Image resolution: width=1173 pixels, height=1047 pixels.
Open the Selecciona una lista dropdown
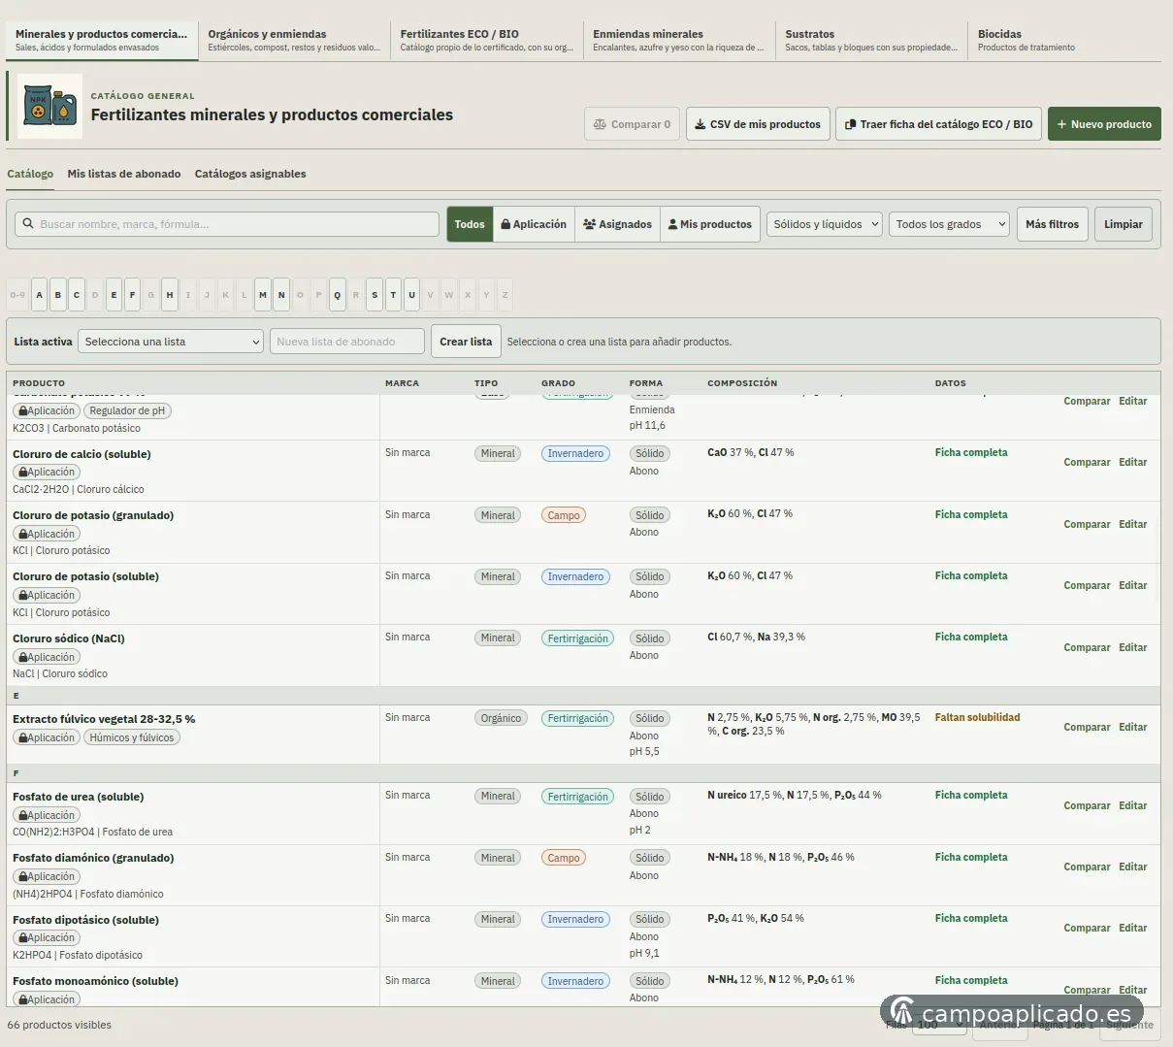171,342
